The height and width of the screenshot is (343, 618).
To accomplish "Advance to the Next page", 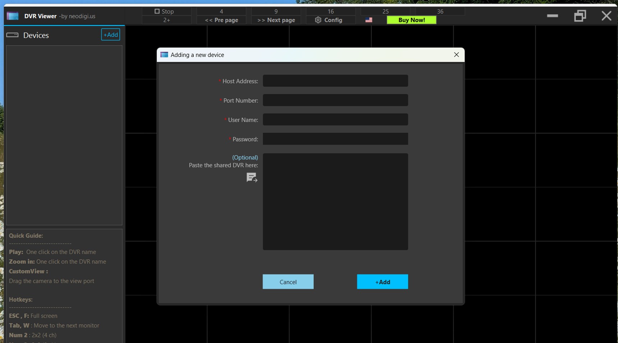I will point(276,20).
